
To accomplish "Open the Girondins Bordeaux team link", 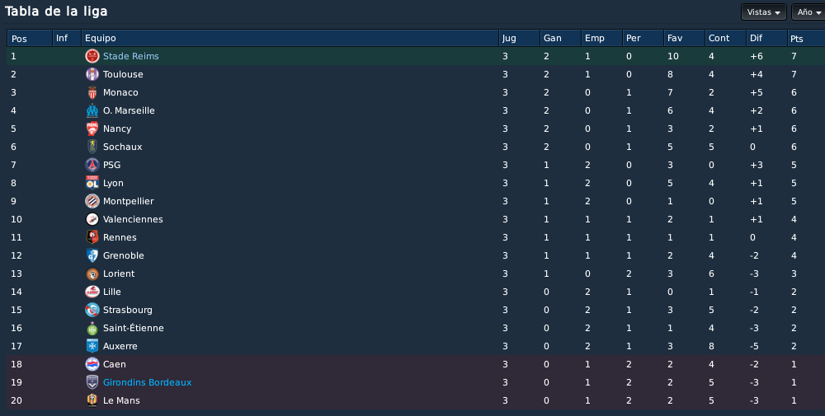I will (148, 382).
